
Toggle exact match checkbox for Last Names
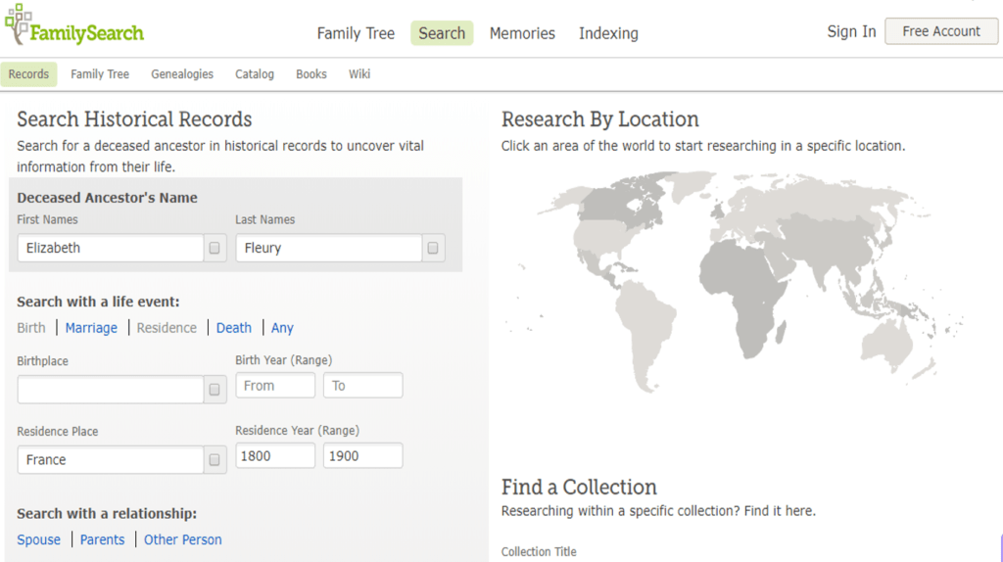coord(433,248)
